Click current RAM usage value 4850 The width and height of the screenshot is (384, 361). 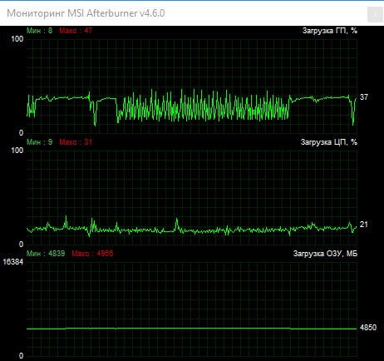pos(368,328)
